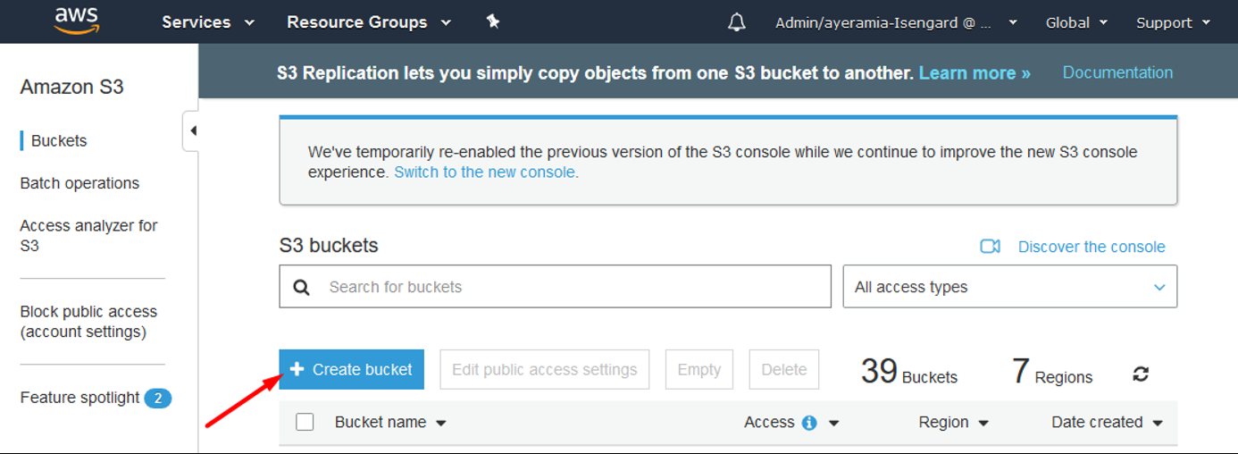Open the All access types dropdown
The height and width of the screenshot is (454, 1238).
(1010, 287)
